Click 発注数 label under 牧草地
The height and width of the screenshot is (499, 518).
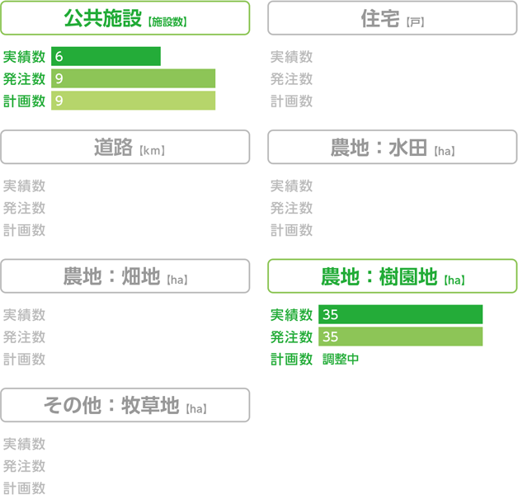[x=25, y=466]
